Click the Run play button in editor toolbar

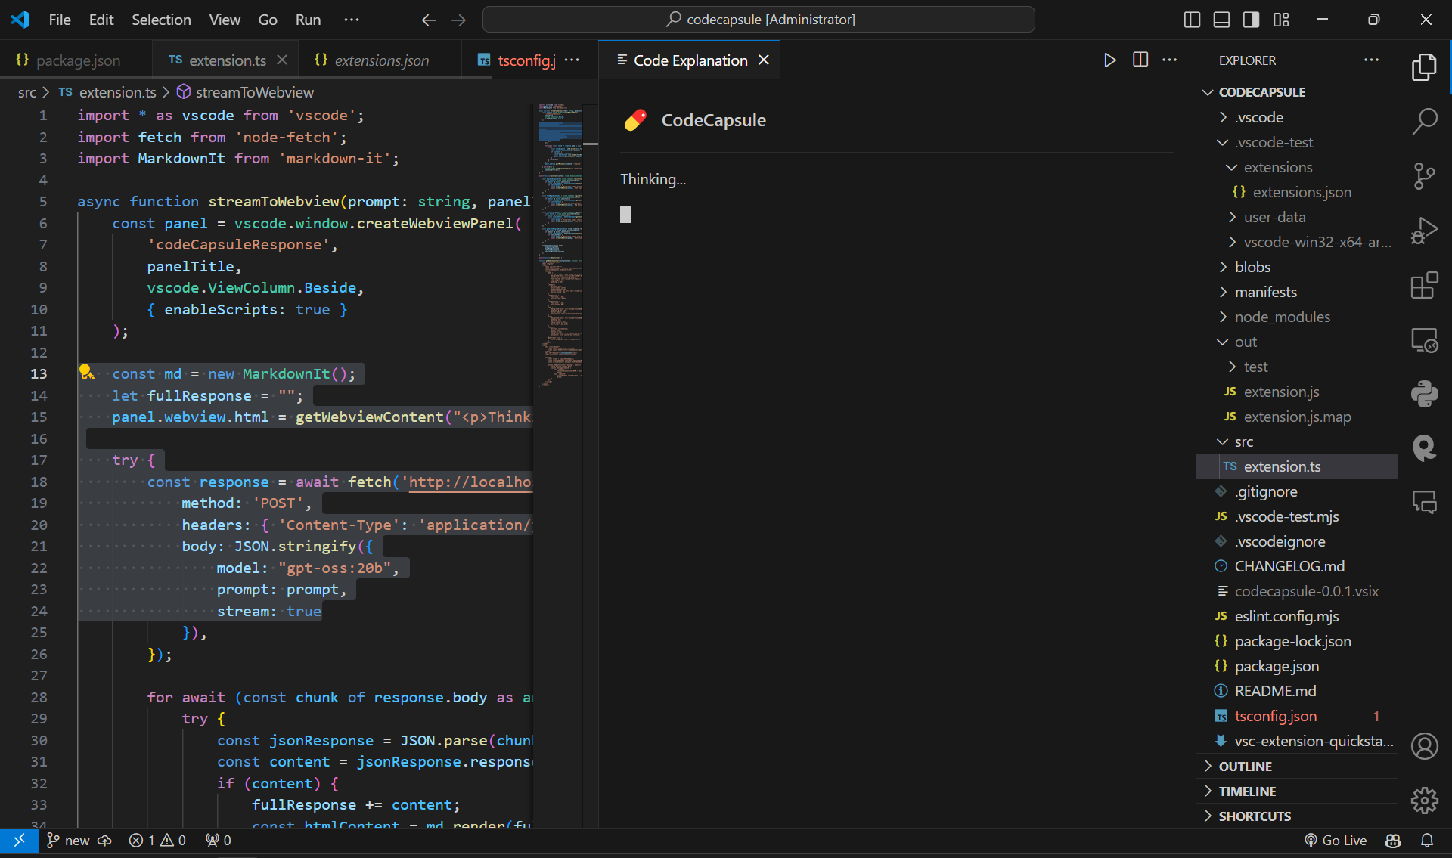(x=1109, y=60)
